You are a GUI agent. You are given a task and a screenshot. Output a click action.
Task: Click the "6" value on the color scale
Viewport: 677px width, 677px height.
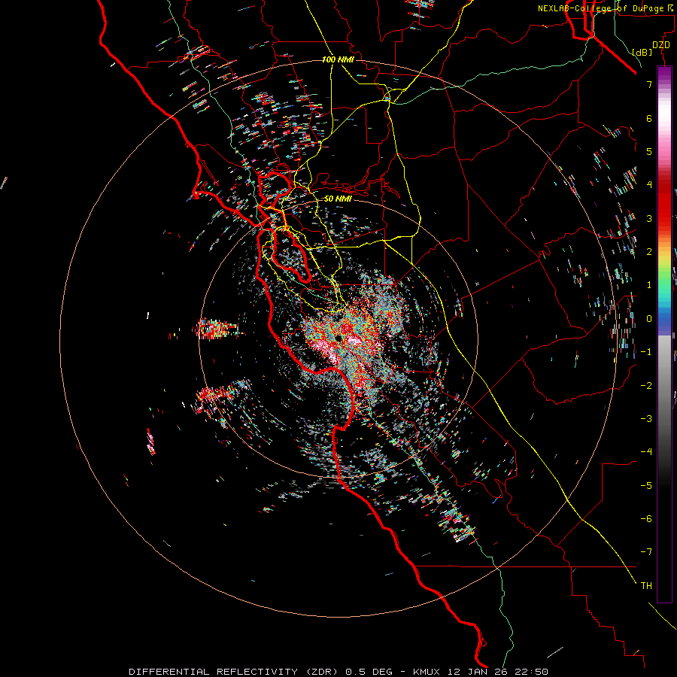[x=649, y=118]
